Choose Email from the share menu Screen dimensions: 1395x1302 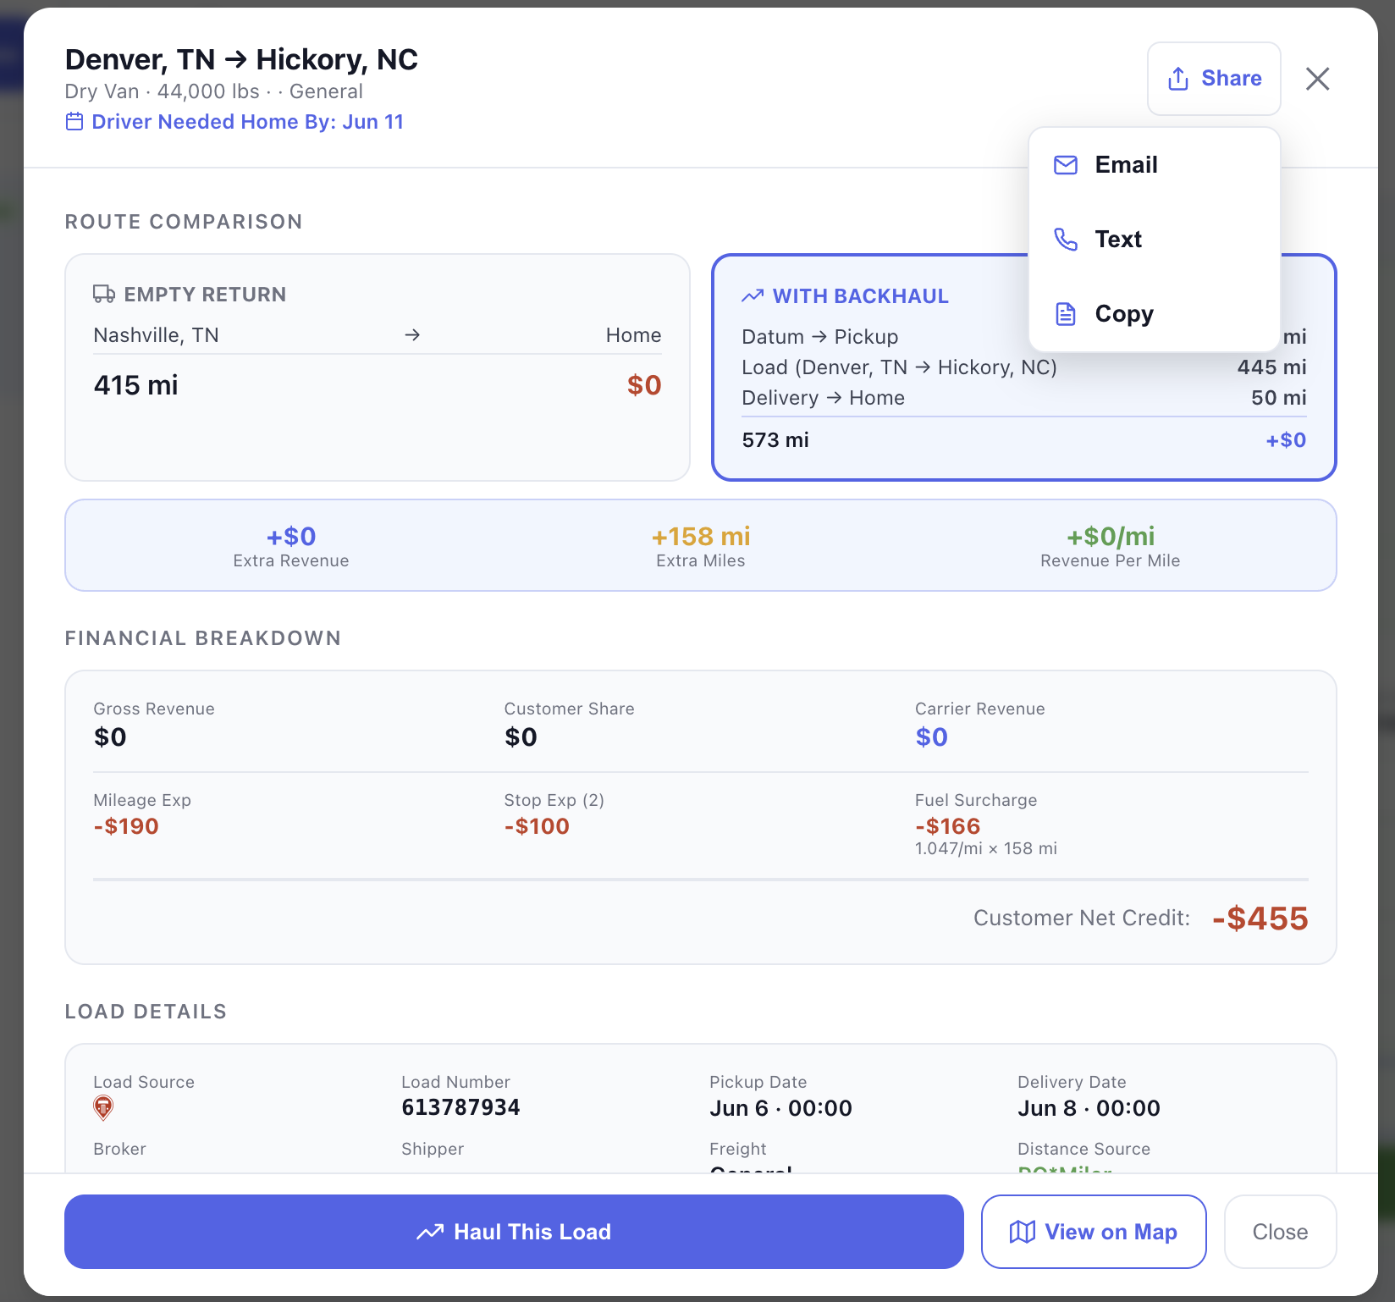pyautogui.click(x=1154, y=165)
